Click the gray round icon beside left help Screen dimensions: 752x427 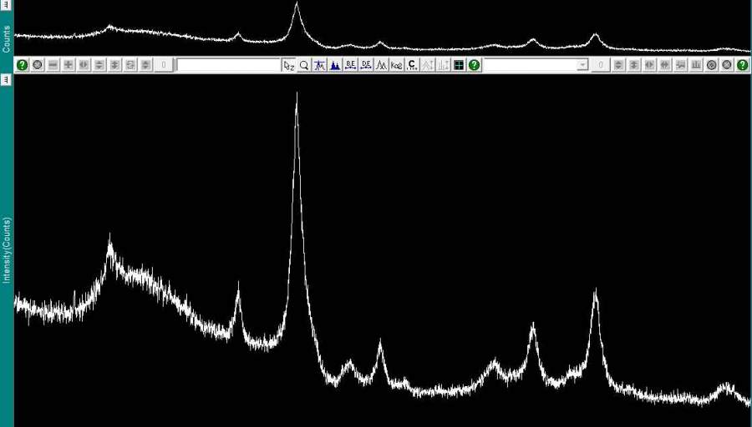[38, 65]
